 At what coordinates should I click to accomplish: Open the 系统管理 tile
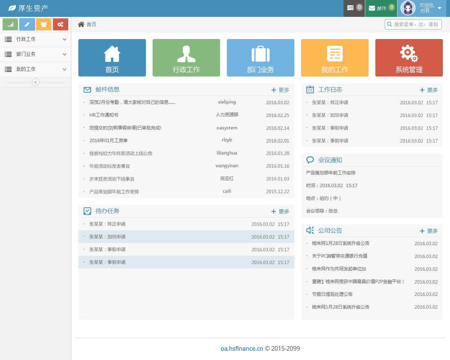(409, 57)
